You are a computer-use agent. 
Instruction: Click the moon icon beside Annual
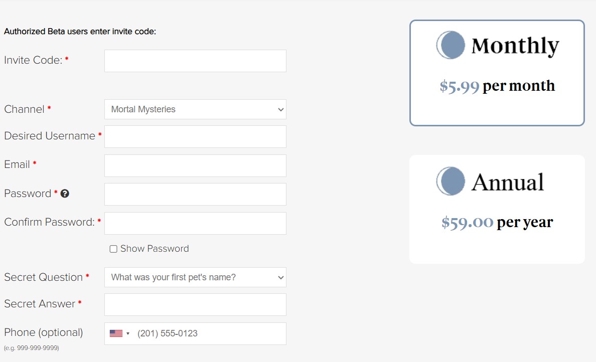tap(451, 181)
